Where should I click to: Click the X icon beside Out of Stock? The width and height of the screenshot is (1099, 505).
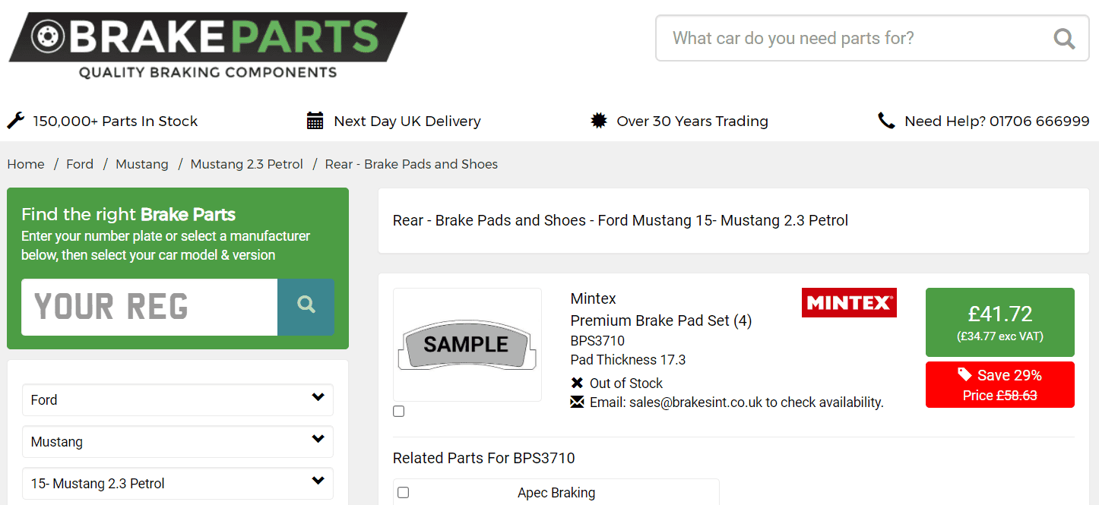[x=577, y=383]
